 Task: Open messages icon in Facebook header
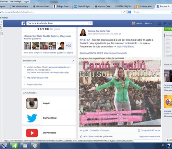[x=165, y=23]
